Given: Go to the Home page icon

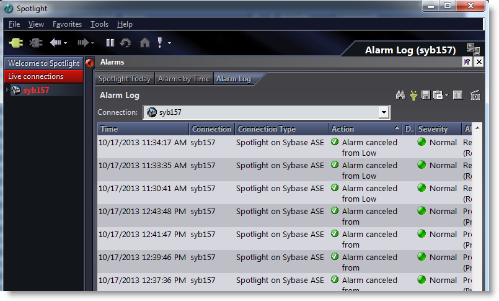Looking at the screenshot, I should [145, 42].
